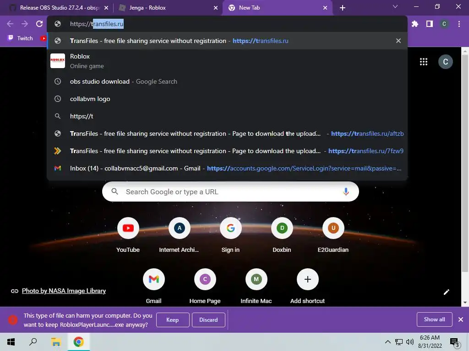Open a new tab with plus button
469x351 pixels.
pyautogui.click(x=343, y=8)
